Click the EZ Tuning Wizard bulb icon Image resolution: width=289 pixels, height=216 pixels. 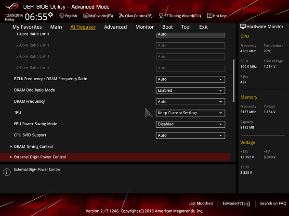pyautogui.click(x=161, y=16)
